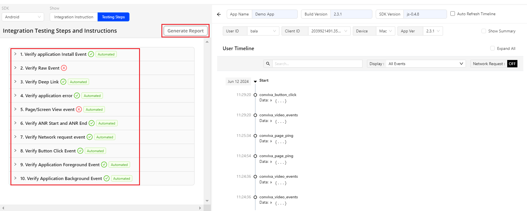Open the Client ID dropdown
This screenshot has width=527, height=211.
pos(329,31)
